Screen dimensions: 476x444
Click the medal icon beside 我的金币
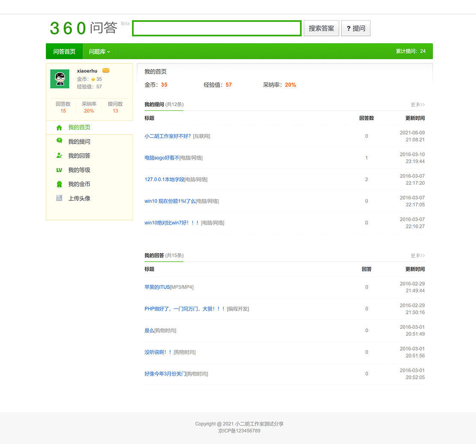(59, 184)
